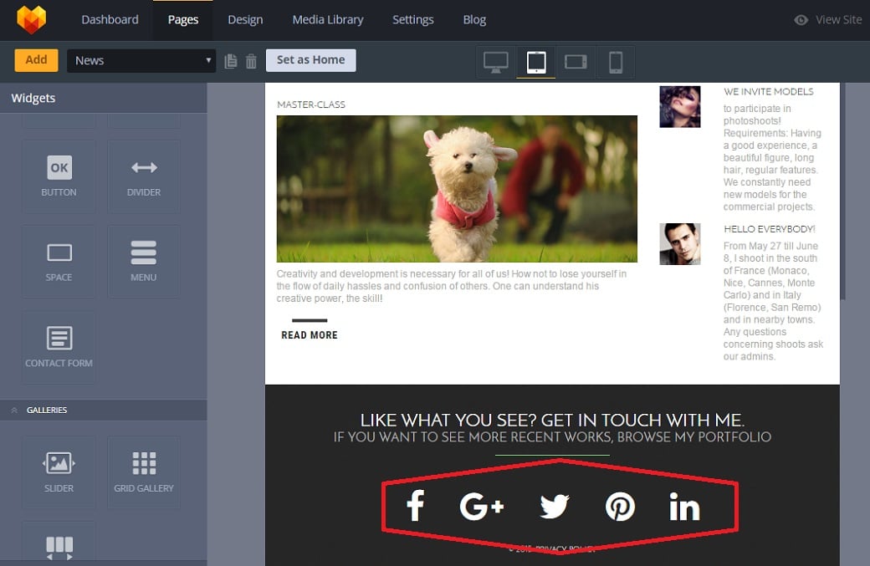Go to the Media Library tab
Screen dimensions: 870x566
click(x=328, y=19)
